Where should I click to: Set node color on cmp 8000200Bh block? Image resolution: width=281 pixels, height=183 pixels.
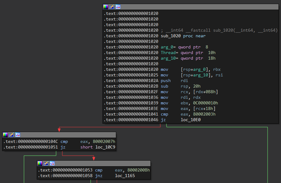pos(40,163)
